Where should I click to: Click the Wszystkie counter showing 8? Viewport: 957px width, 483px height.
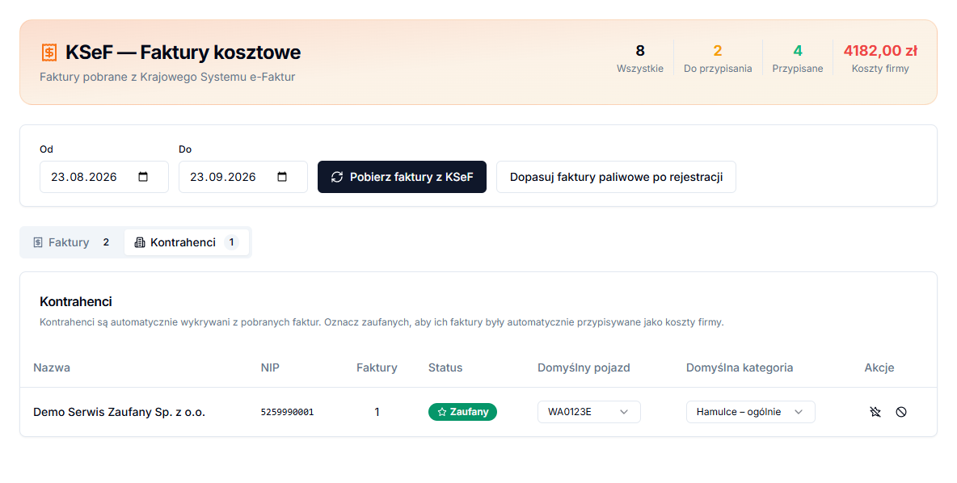[639, 58]
